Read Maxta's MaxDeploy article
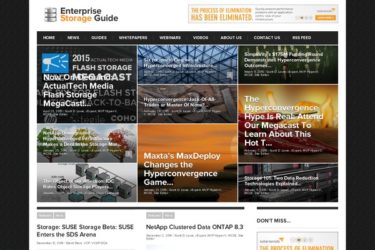The height and width of the screenshot is (250, 375). (x=187, y=163)
